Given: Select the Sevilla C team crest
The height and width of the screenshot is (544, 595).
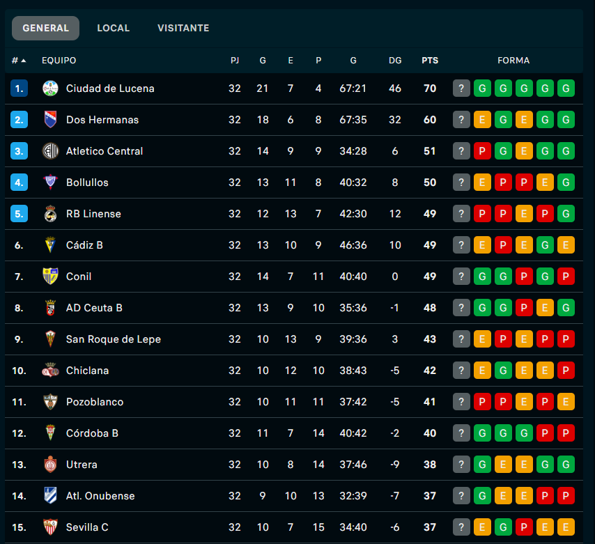Looking at the screenshot, I should 50,527.
